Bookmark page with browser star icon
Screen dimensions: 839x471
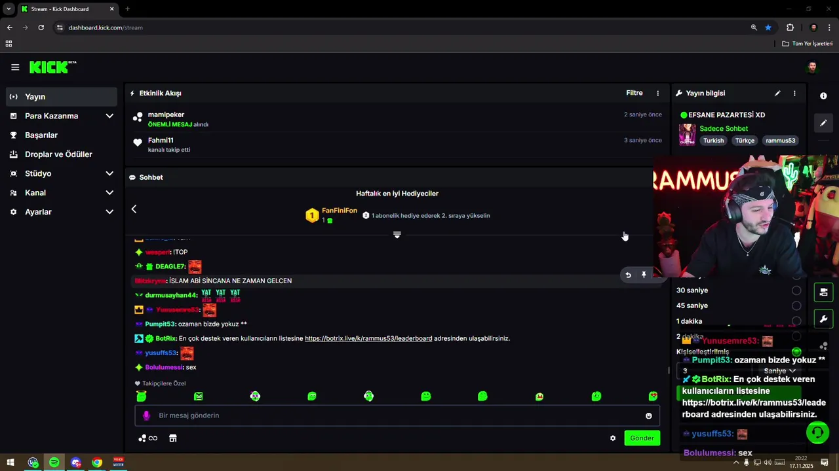(x=768, y=27)
